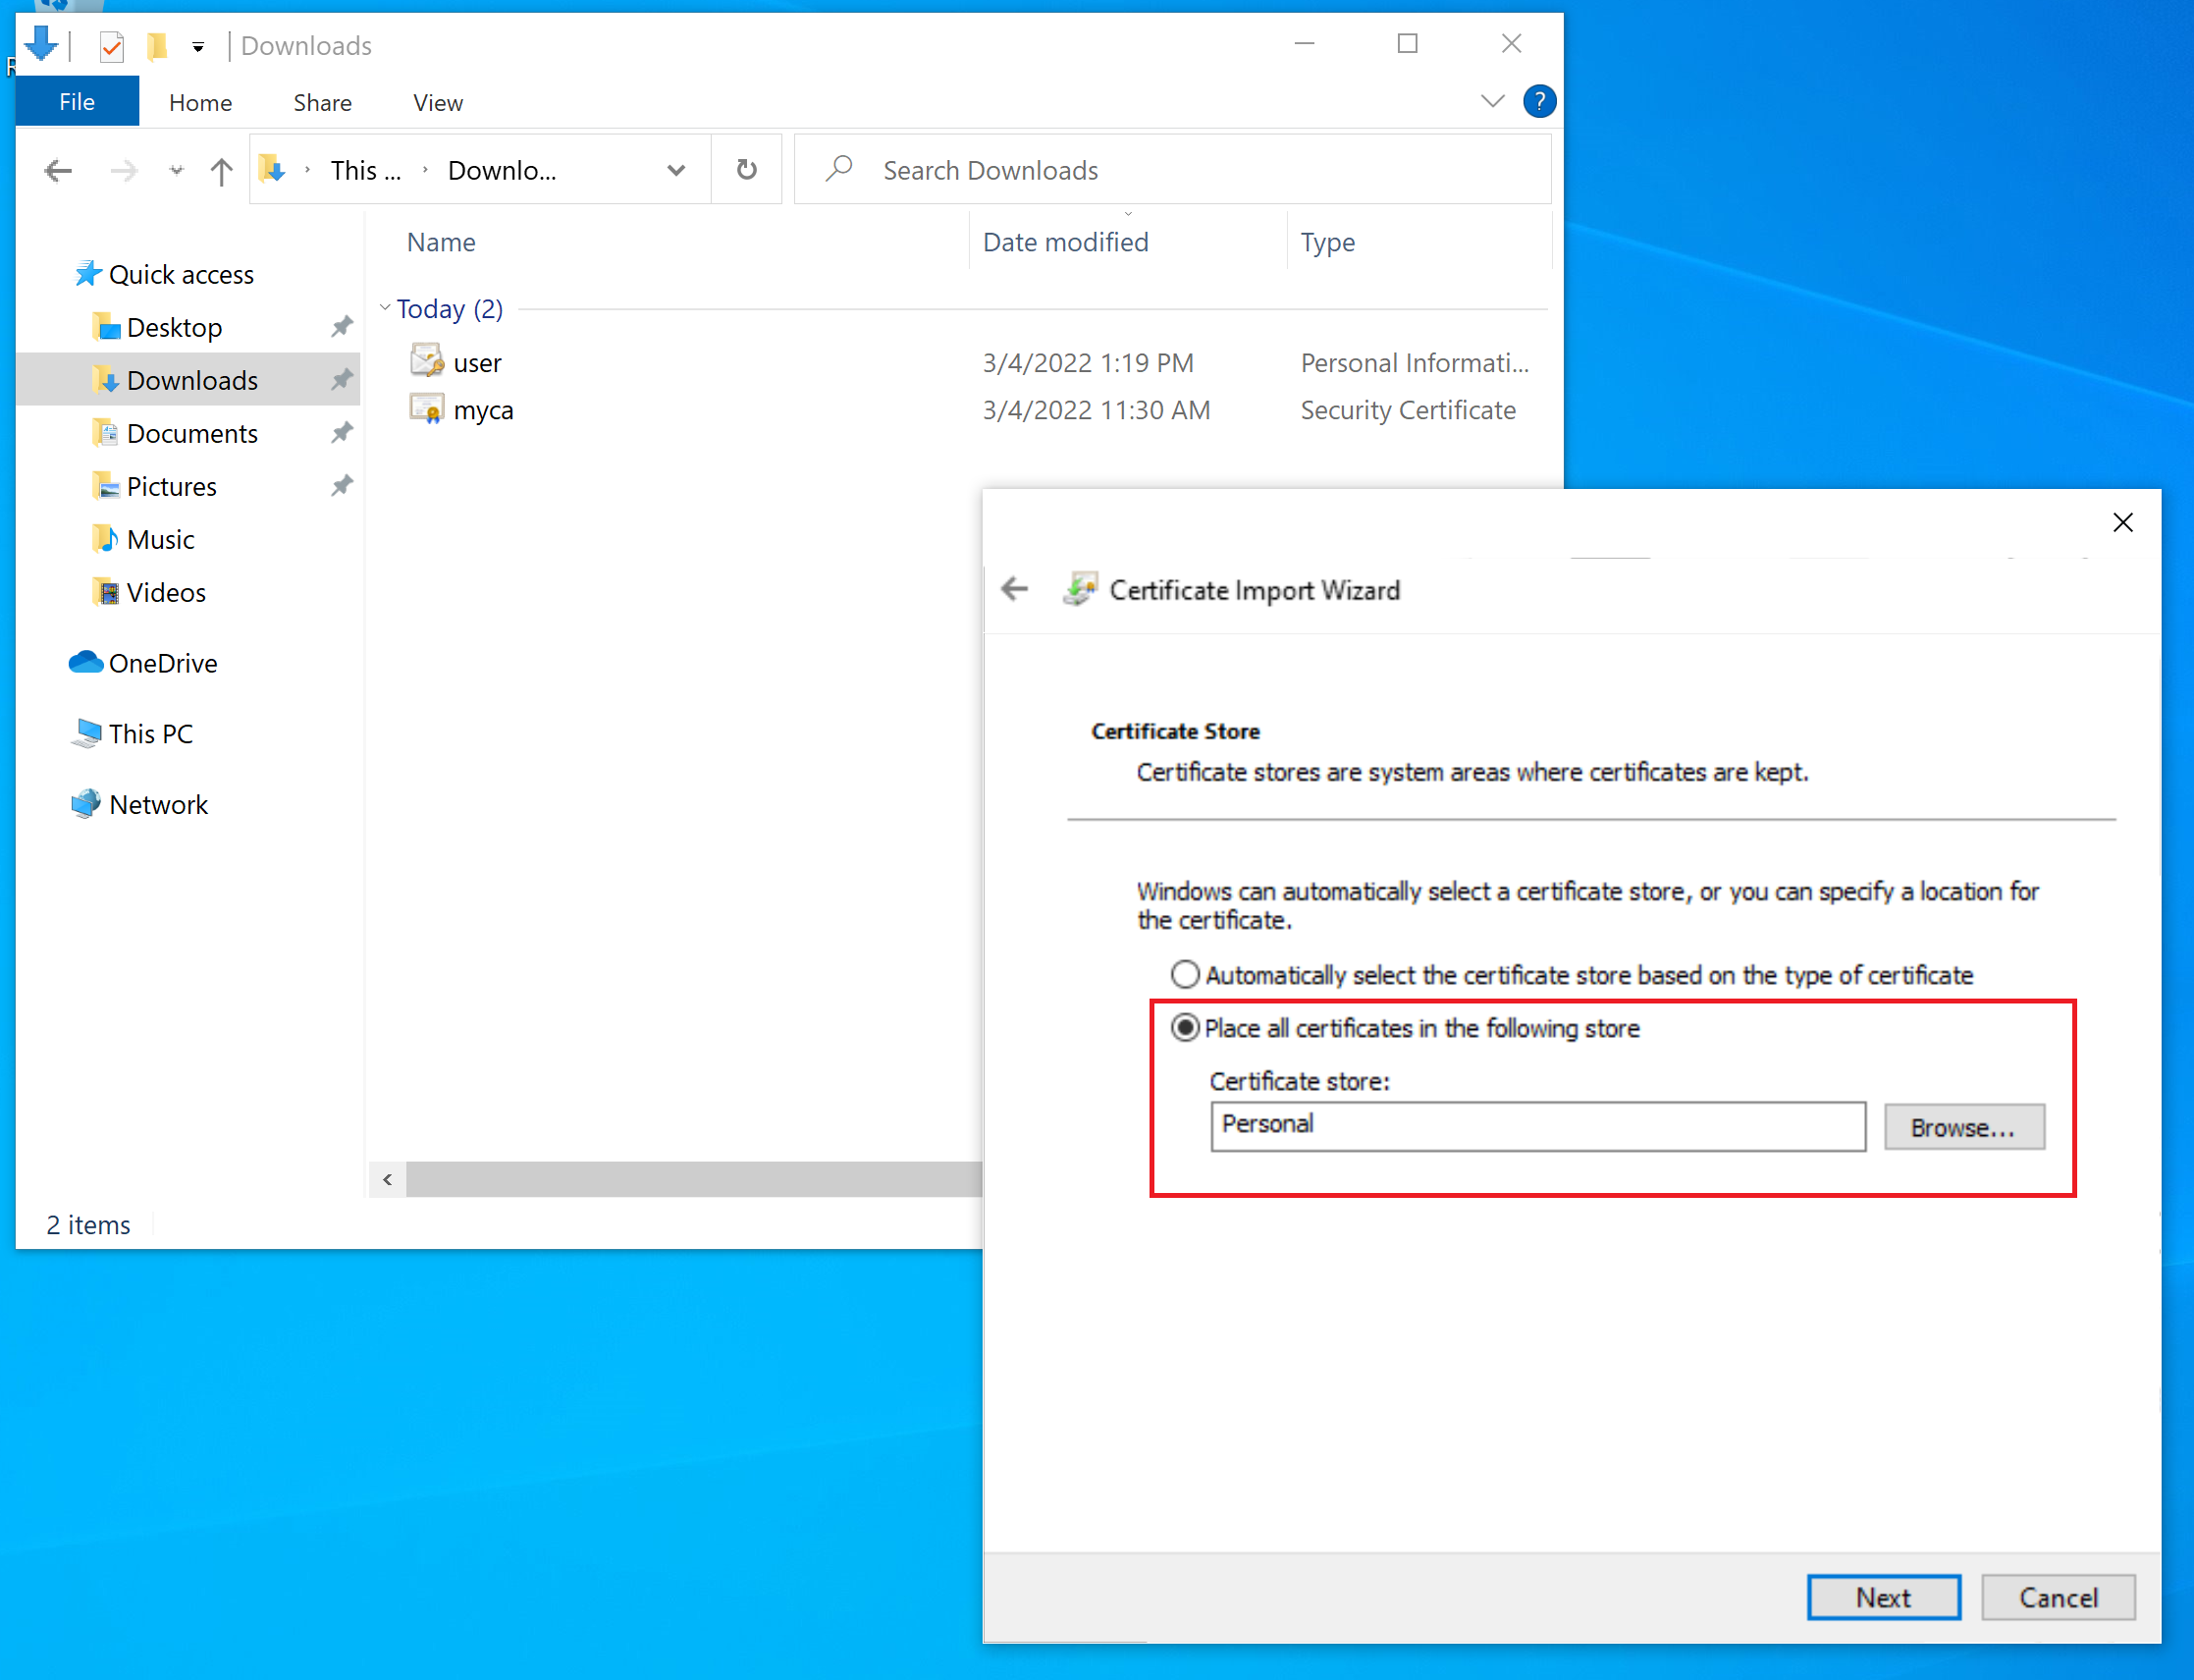Cancel the Certificate Import Wizard

(x=2059, y=1597)
